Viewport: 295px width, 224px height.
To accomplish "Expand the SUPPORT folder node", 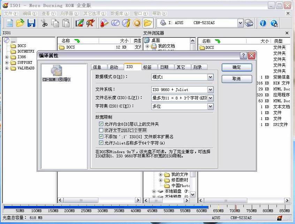I will pos(7,62).
